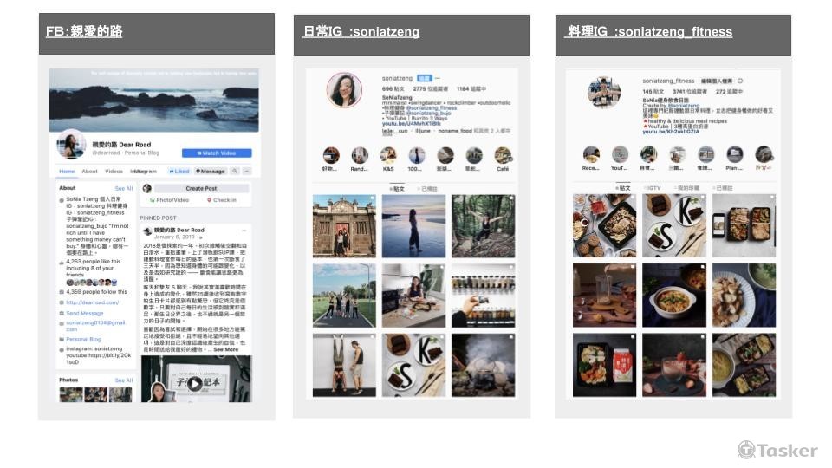The width and height of the screenshot is (832, 468).
Task: Switch to the About tab on Facebook
Action: [x=90, y=172]
